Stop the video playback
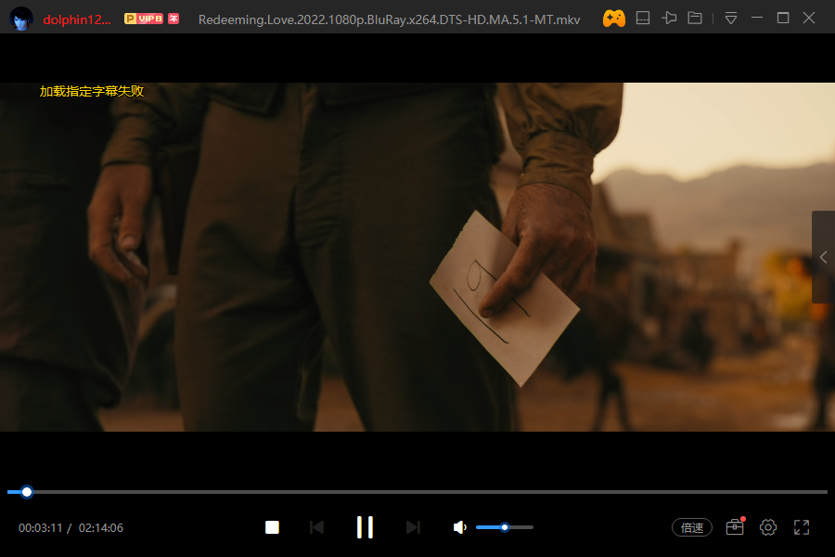This screenshot has width=835, height=557. click(x=272, y=527)
